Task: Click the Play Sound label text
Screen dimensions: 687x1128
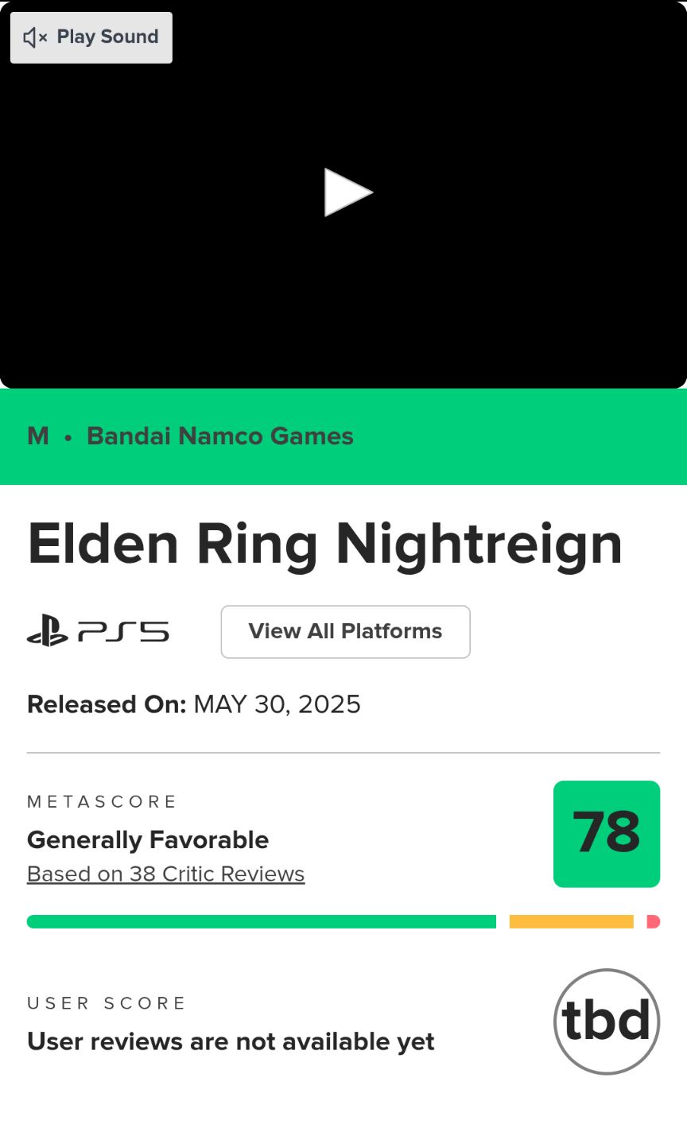Action: click(x=107, y=37)
